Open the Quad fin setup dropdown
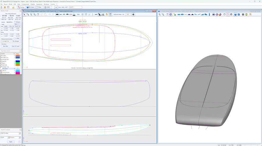The height and width of the screenshot is (146, 262). click(5, 138)
